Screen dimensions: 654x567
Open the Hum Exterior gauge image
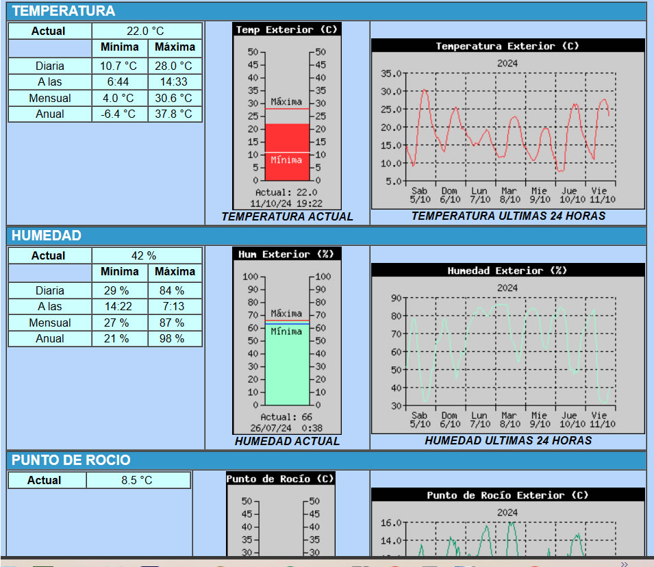click(x=287, y=340)
